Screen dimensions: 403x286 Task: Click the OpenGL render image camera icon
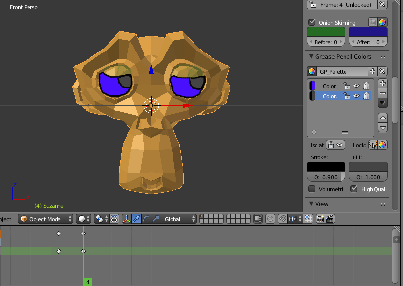coord(320,219)
